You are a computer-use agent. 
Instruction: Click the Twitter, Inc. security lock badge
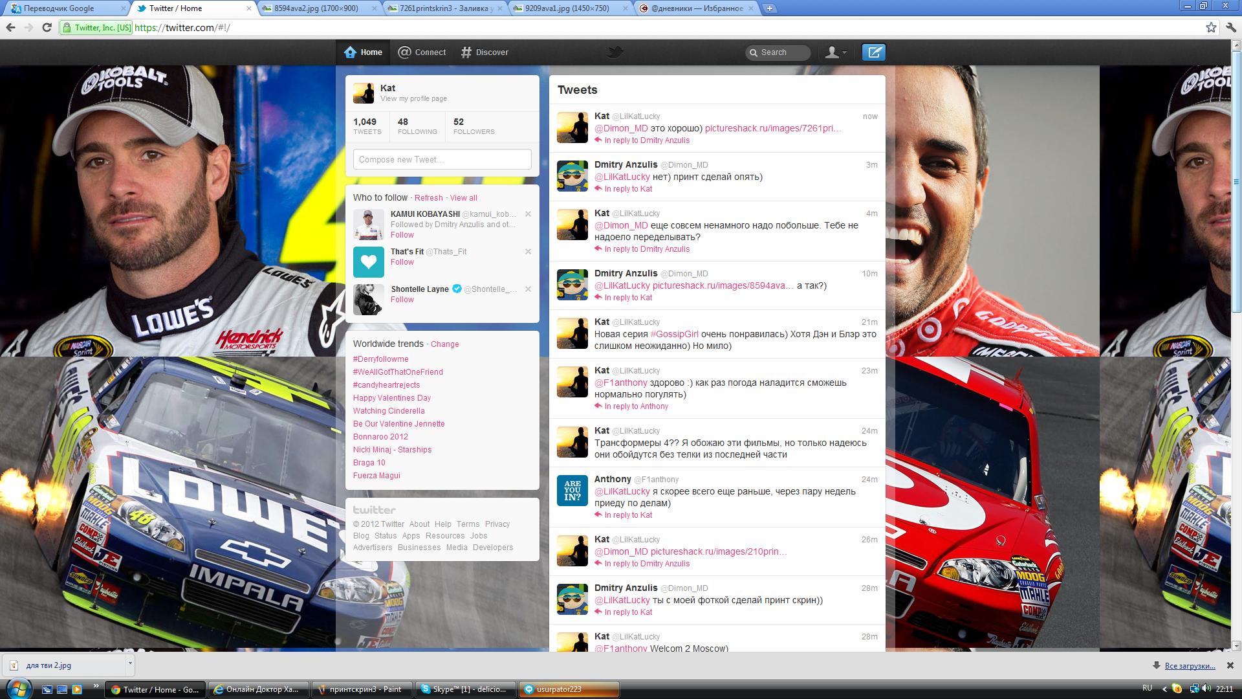pyautogui.click(x=97, y=28)
